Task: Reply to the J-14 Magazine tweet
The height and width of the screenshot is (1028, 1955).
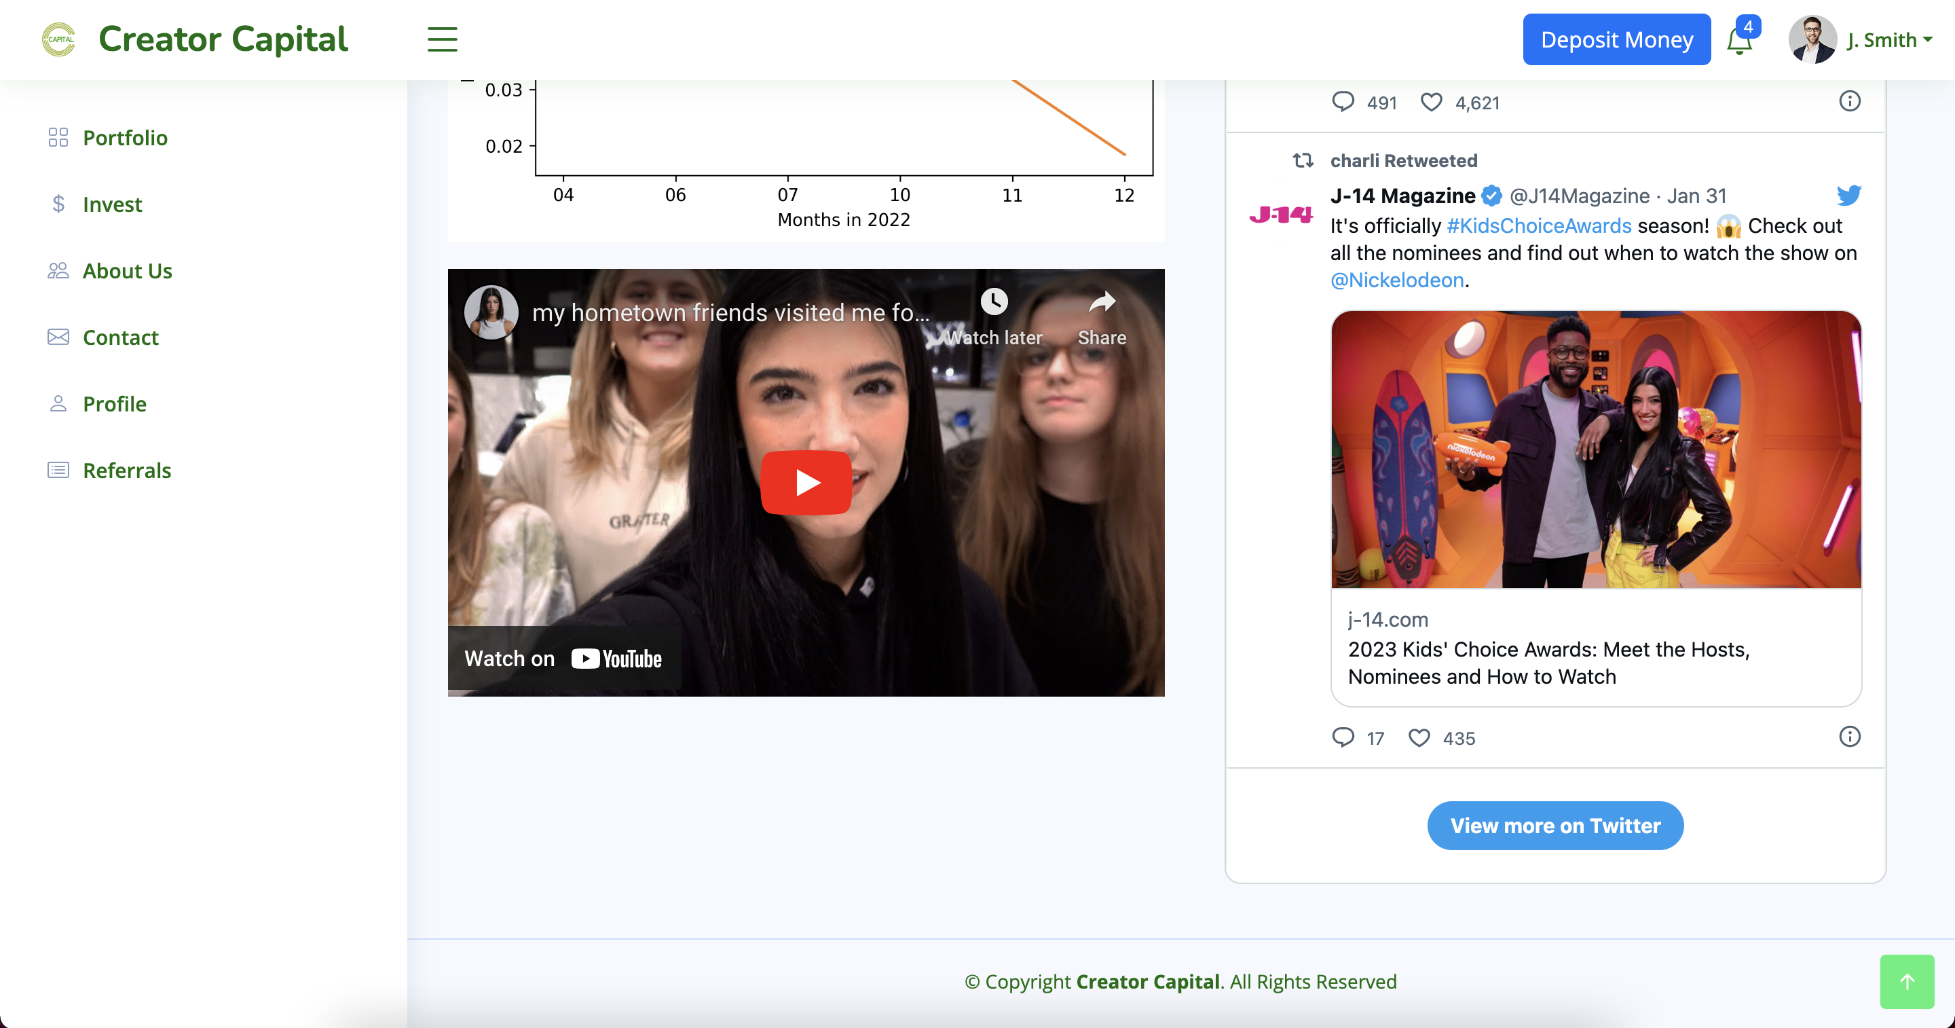Action: [1343, 737]
